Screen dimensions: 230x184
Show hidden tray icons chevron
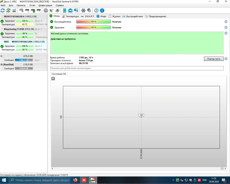click(x=173, y=180)
